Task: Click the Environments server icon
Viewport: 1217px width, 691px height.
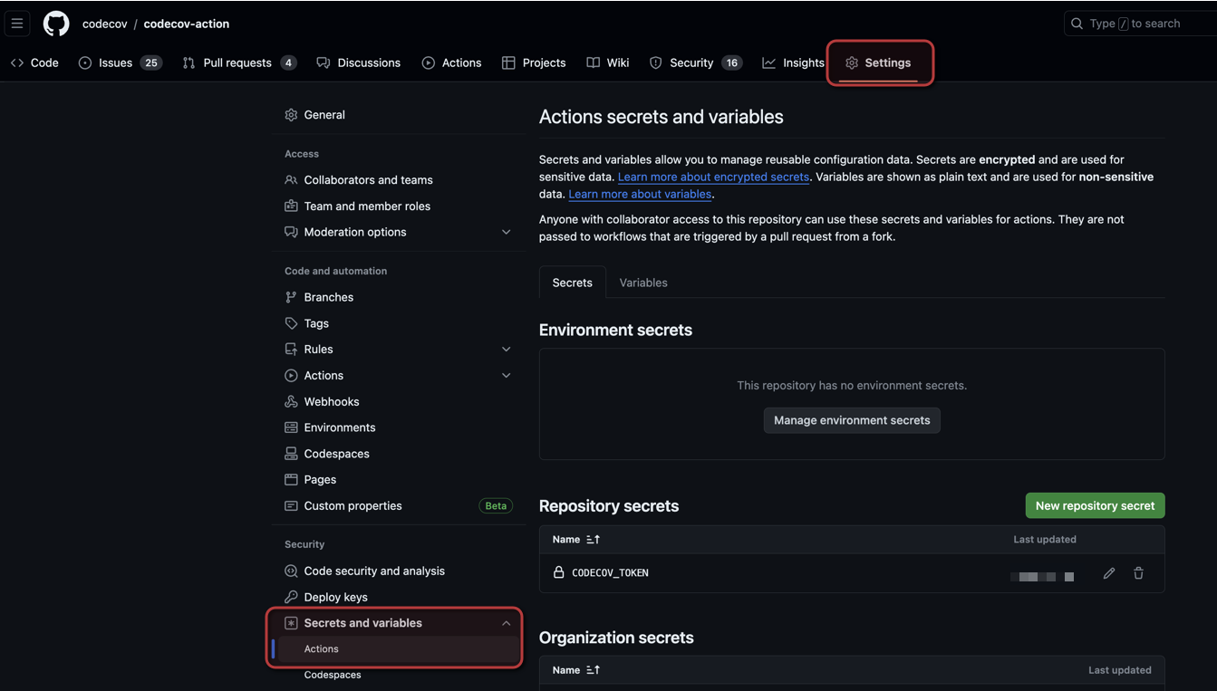Action: point(291,427)
